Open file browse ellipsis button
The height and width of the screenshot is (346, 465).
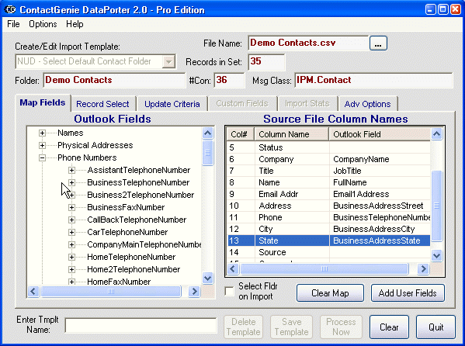(x=378, y=43)
